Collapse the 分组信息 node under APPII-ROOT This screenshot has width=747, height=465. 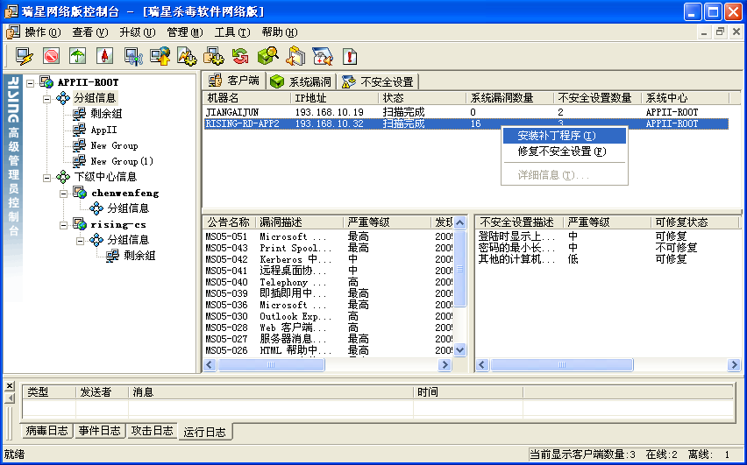(x=46, y=99)
